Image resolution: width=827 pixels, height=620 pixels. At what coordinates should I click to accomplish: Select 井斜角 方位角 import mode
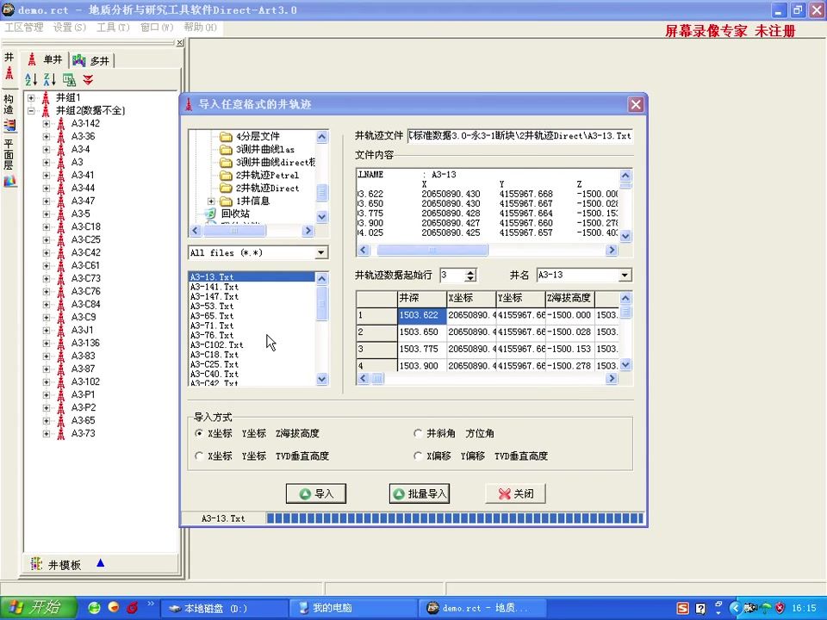pos(418,433)
